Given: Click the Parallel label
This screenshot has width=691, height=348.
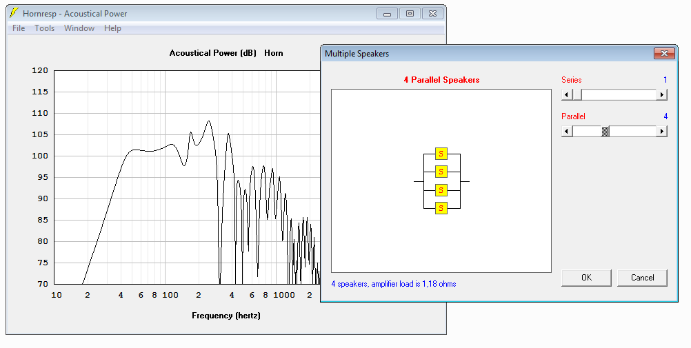Looking at the screenshot, I should pyautogui.click(x=573, y=116).
